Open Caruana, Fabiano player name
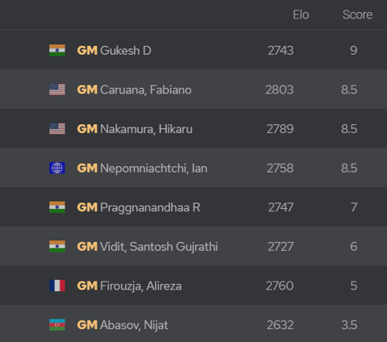This screenshot has width=387, height=342. click(x=146, y=90)
